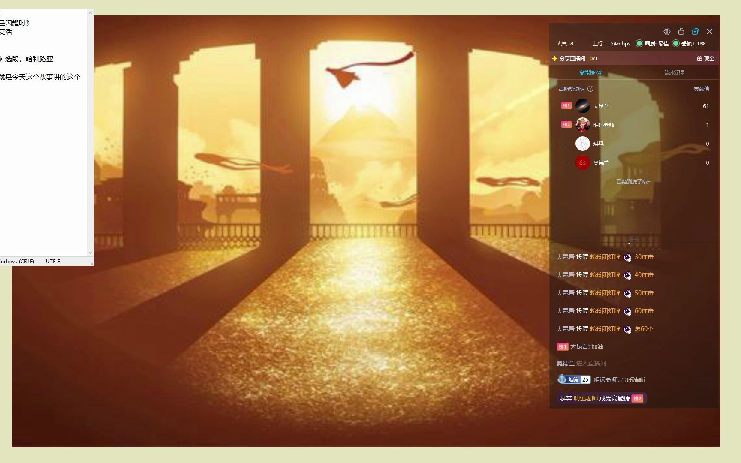
Task: Open 琪玛's avatar in ranking
Action: point(582,144)
